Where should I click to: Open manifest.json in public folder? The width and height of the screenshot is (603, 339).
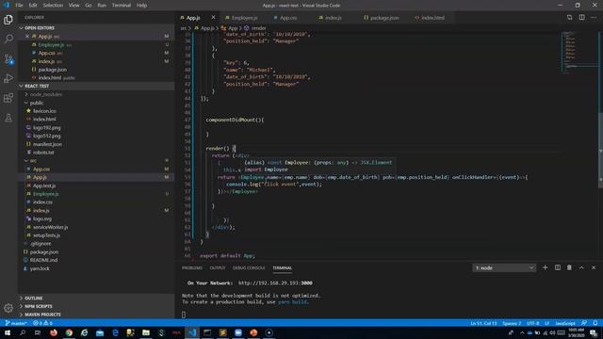tap(47, 144)
